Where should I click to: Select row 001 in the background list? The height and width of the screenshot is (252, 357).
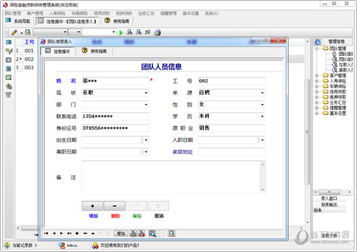coord(29,51)
